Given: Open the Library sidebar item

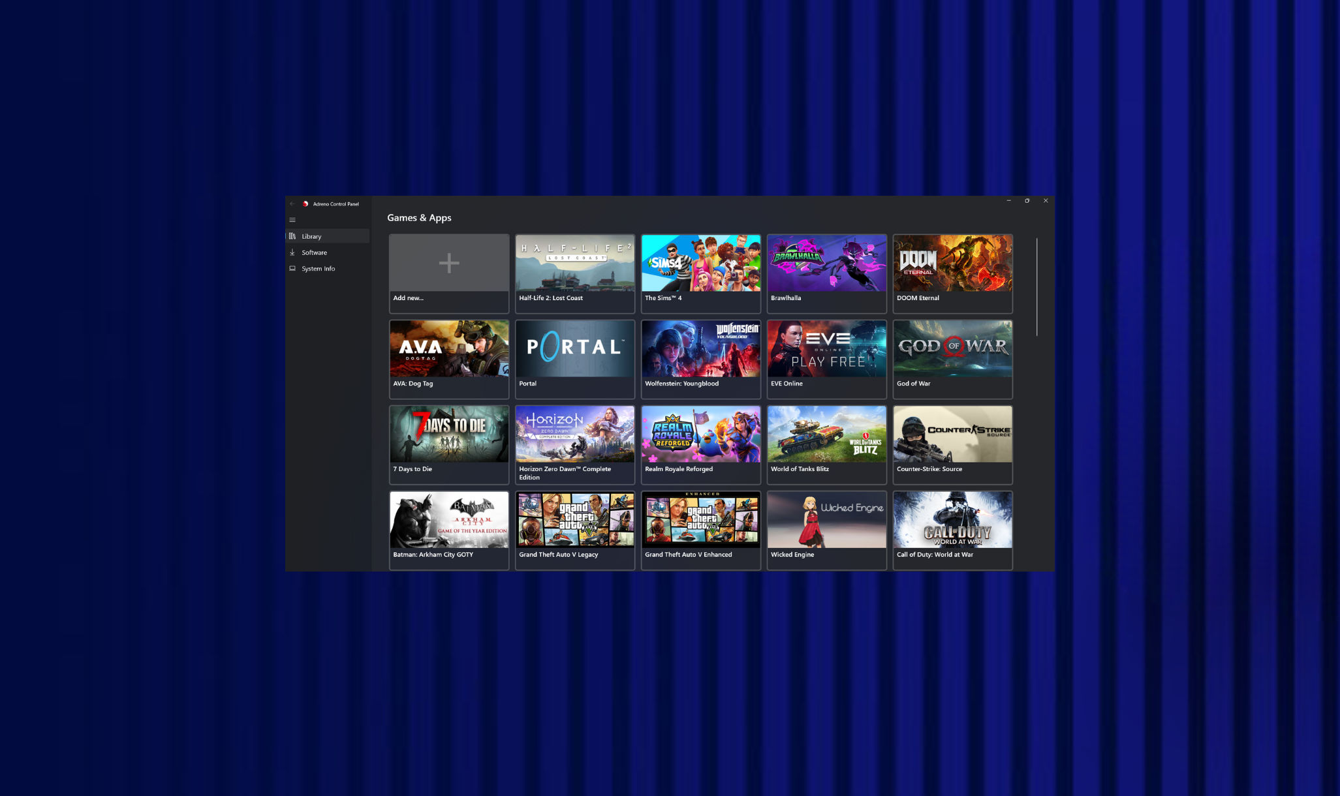Looking at the screenshot, I should pos(311,236).
